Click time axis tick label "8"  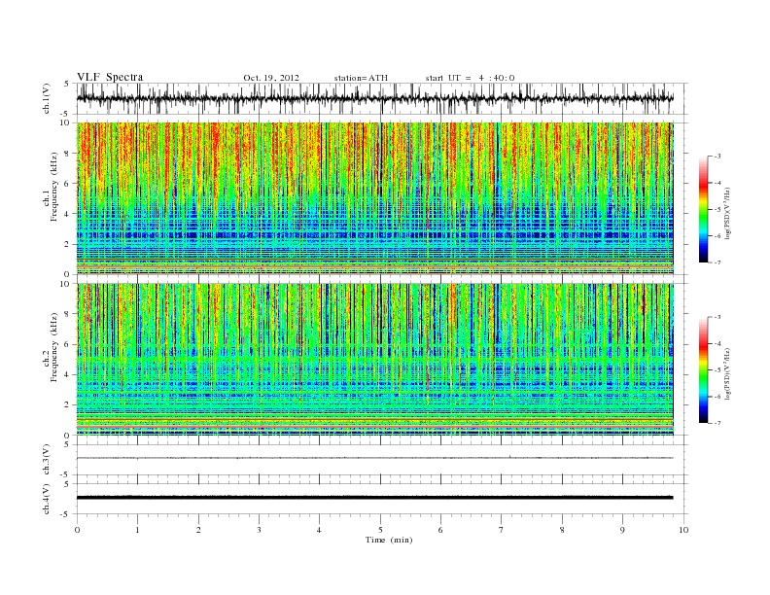(562, 530)
